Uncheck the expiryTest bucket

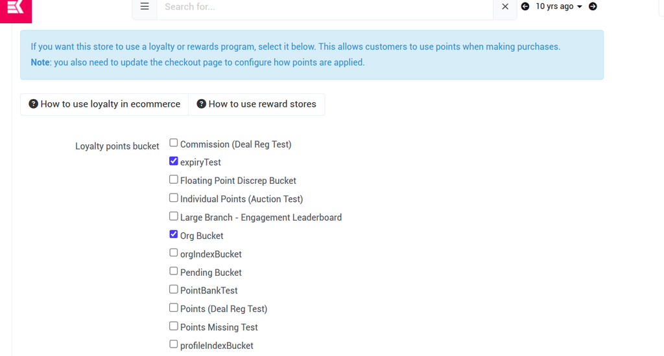coord(174,161)
